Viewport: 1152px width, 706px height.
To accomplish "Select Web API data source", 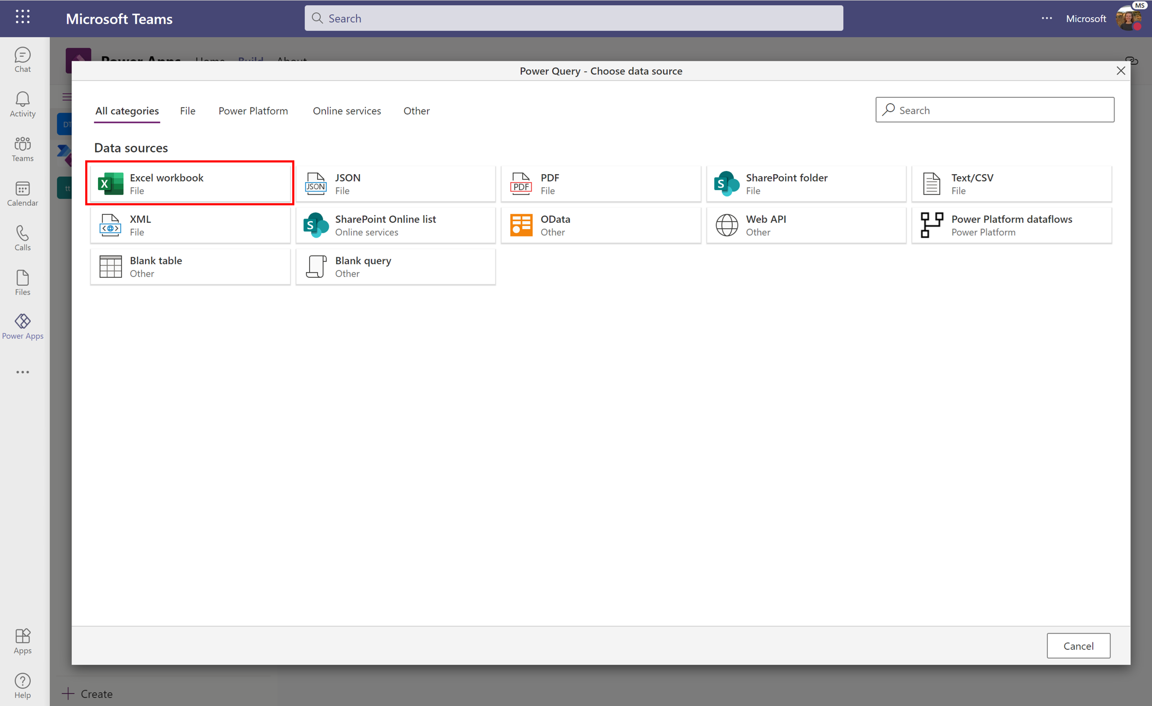I will [x=806, y=224].
